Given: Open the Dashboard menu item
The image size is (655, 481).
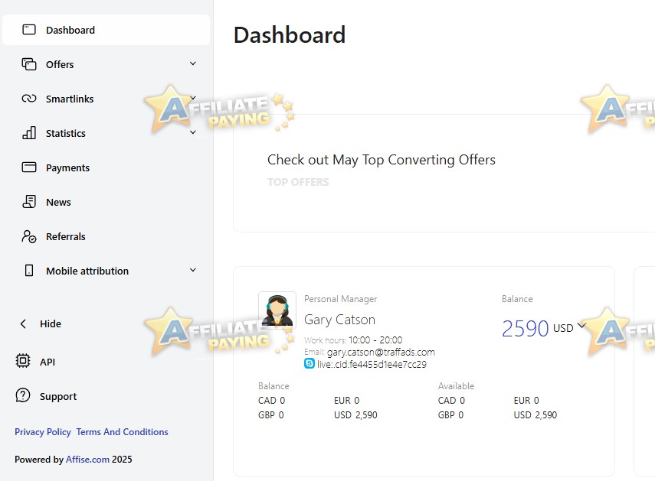Looking at the screenshot, I should (x=106, y=30).
